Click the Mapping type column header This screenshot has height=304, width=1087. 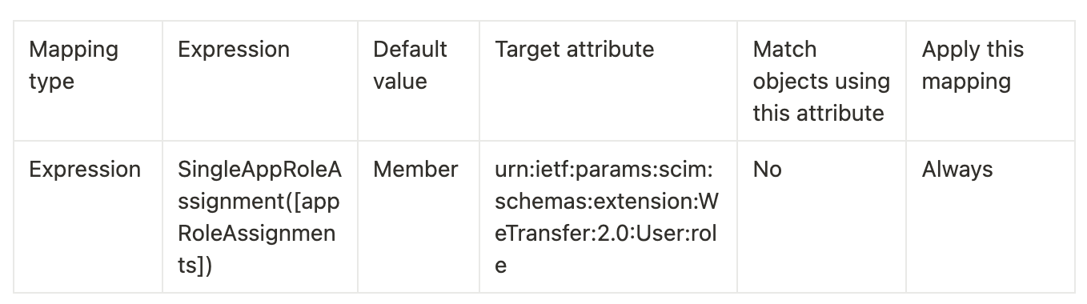point(74,66)
